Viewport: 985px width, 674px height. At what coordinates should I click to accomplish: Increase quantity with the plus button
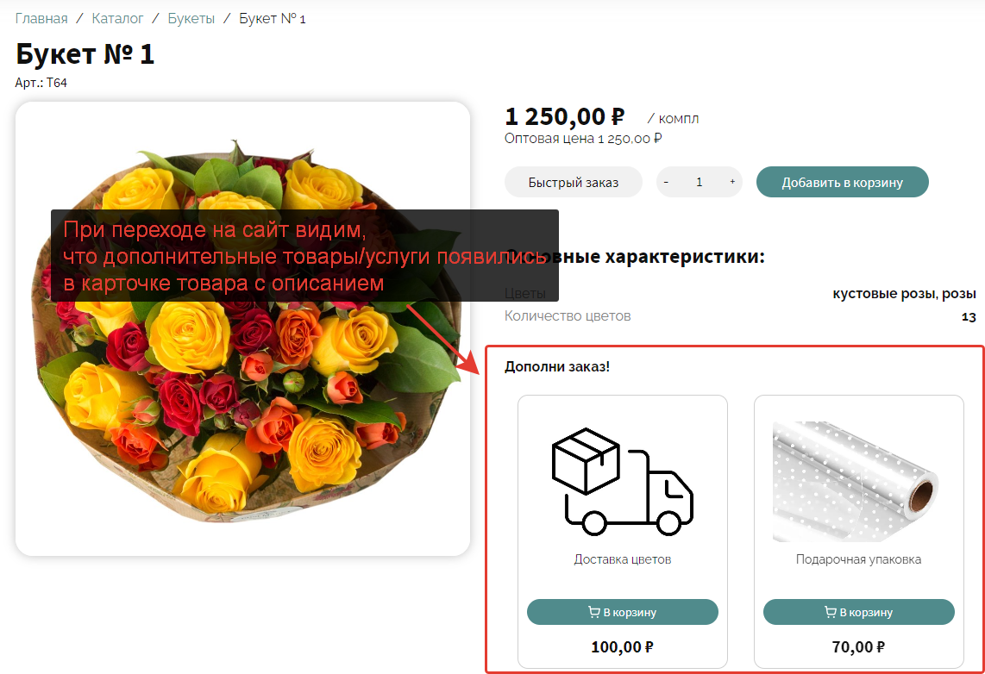click(732, 182)
